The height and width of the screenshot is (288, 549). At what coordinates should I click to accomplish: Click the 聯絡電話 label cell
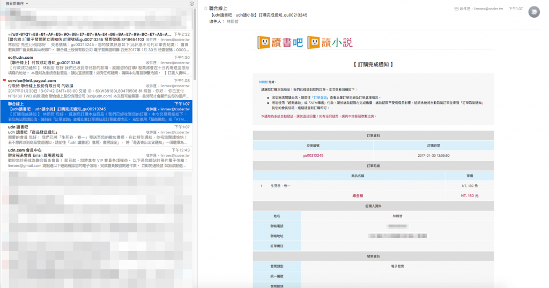click(277, 226)
